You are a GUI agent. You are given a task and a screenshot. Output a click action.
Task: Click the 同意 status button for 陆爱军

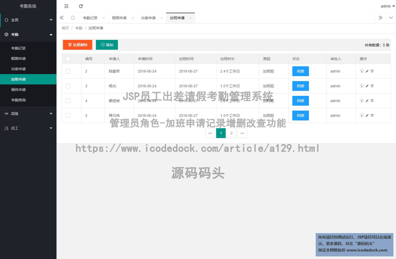coord(301,71)
